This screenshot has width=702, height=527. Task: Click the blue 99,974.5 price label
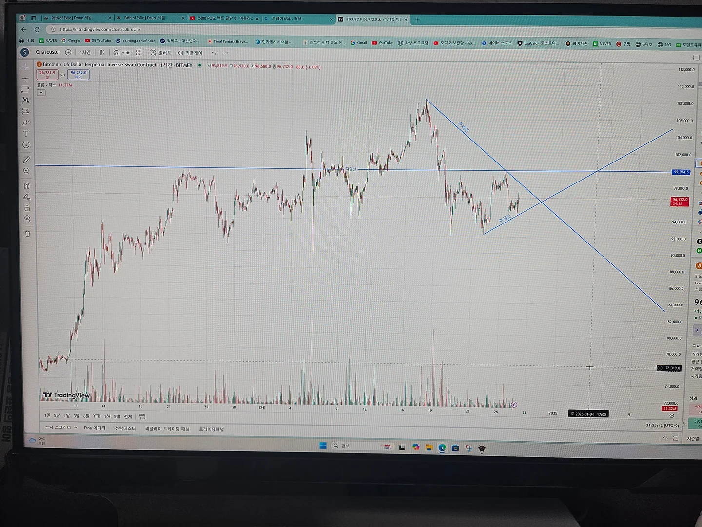(x=681, y=172)
